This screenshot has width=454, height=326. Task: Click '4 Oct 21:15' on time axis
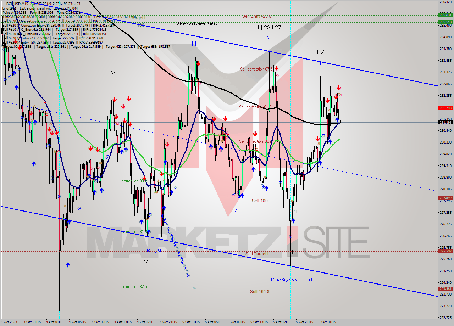[168, 322]
